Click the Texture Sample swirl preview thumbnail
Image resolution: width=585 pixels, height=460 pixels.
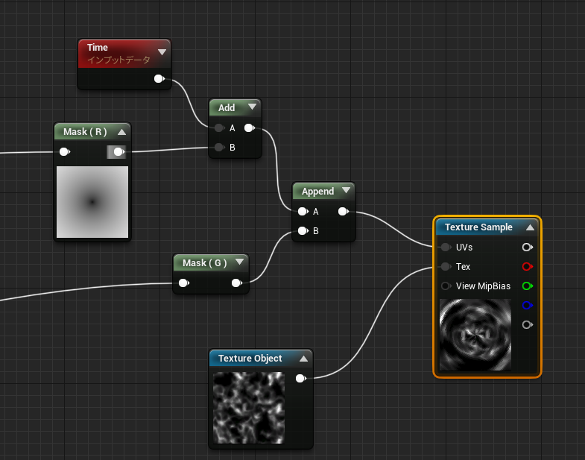[475, 335]
